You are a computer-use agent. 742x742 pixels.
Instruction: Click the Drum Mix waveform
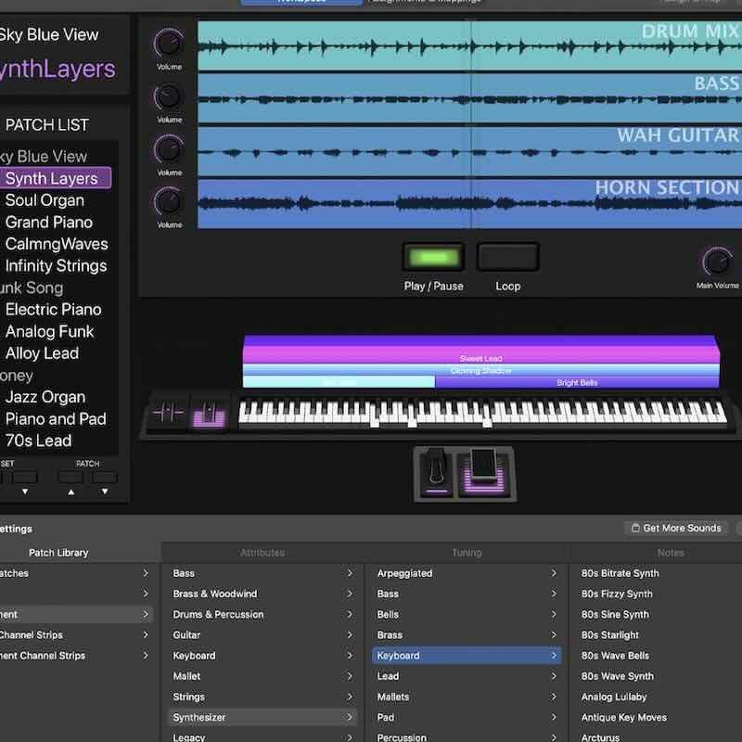pos(469,45)
